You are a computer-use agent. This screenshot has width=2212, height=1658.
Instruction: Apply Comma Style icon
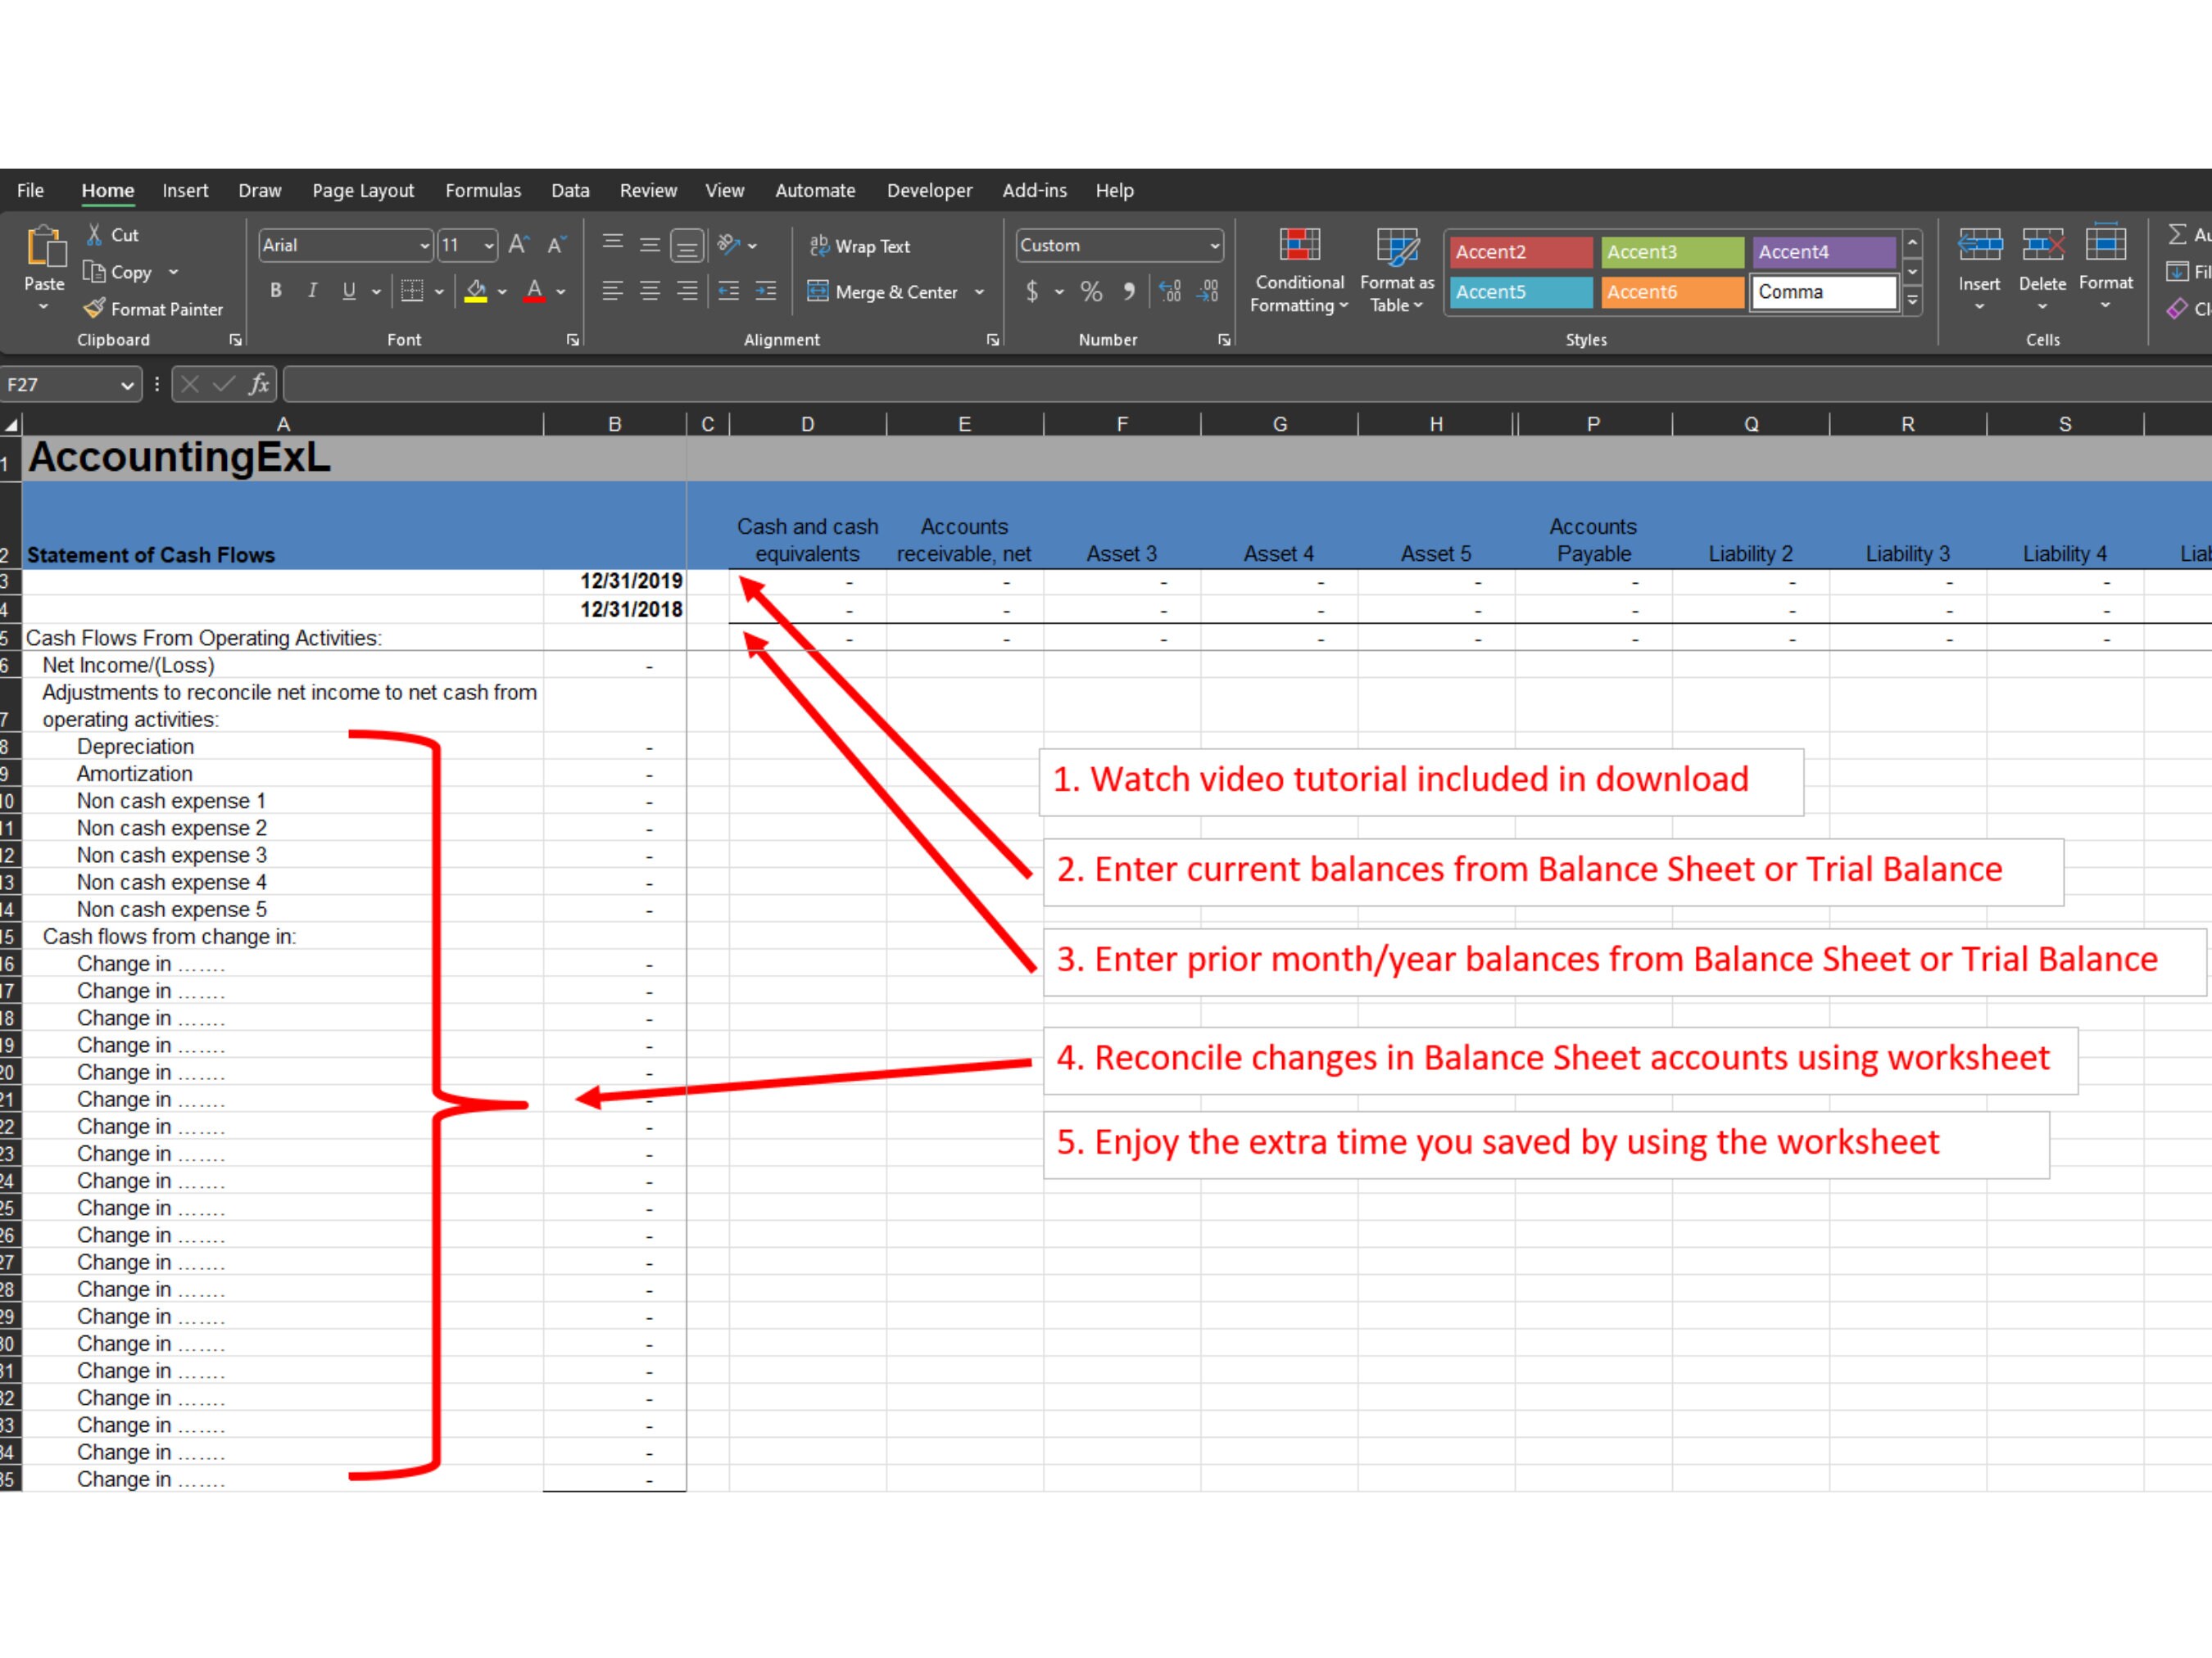1129,291
